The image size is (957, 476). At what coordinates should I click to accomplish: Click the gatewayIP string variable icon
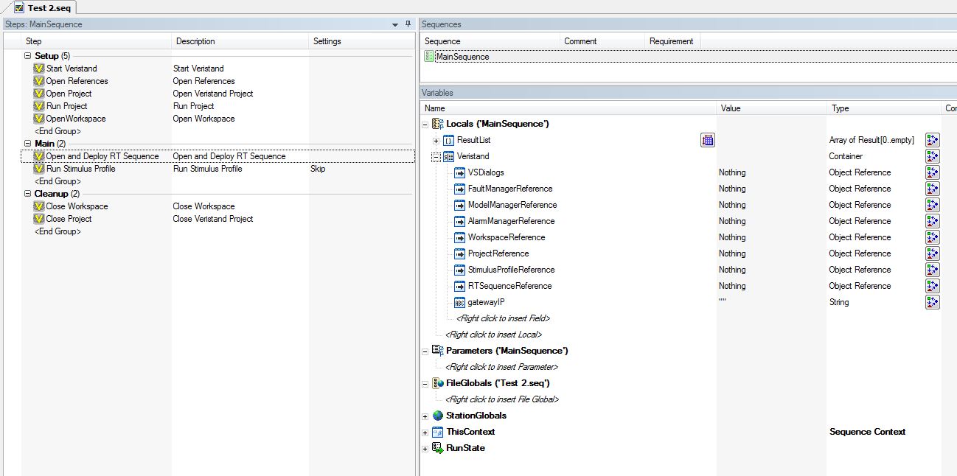(459, 302)
